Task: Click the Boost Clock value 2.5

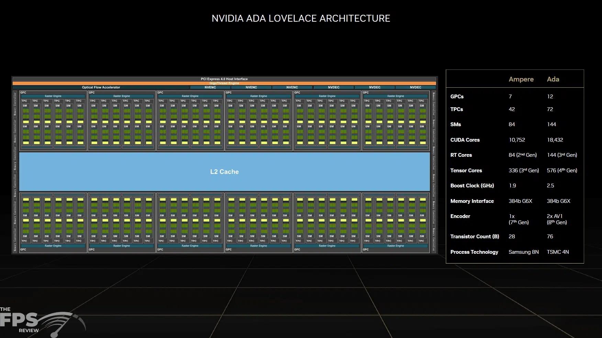Action: coord(550,186)
